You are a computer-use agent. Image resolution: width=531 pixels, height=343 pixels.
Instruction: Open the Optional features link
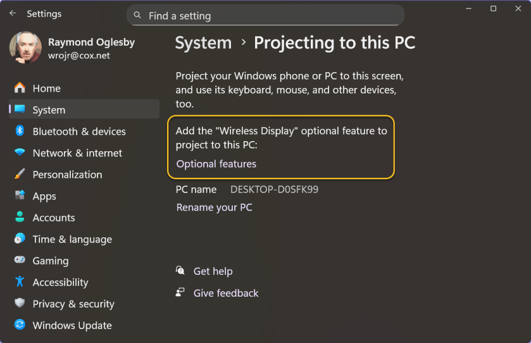(216, 164)
